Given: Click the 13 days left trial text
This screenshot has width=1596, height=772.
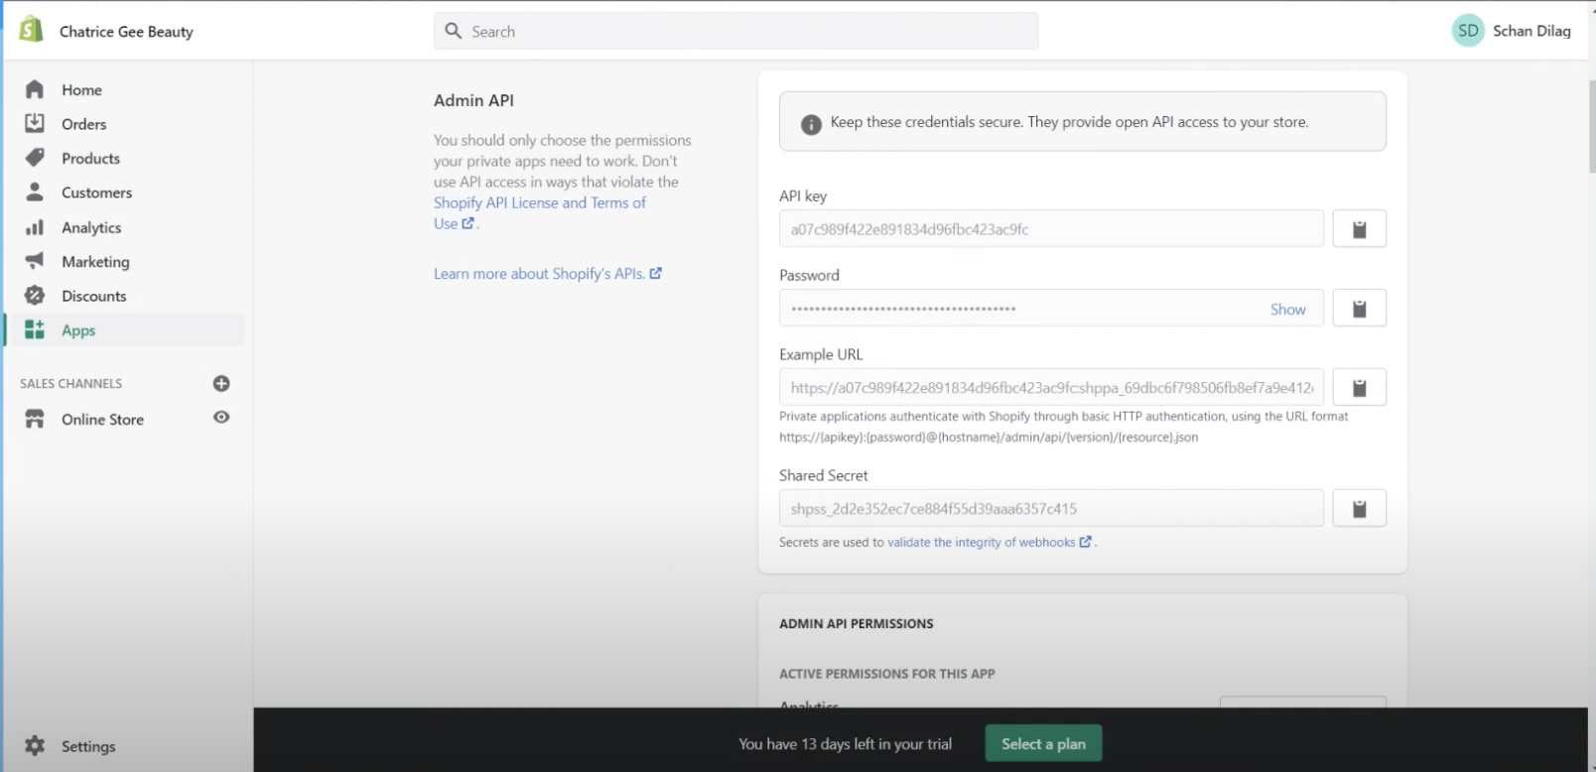Looking at the screenshot, I should tap(845, 743).
